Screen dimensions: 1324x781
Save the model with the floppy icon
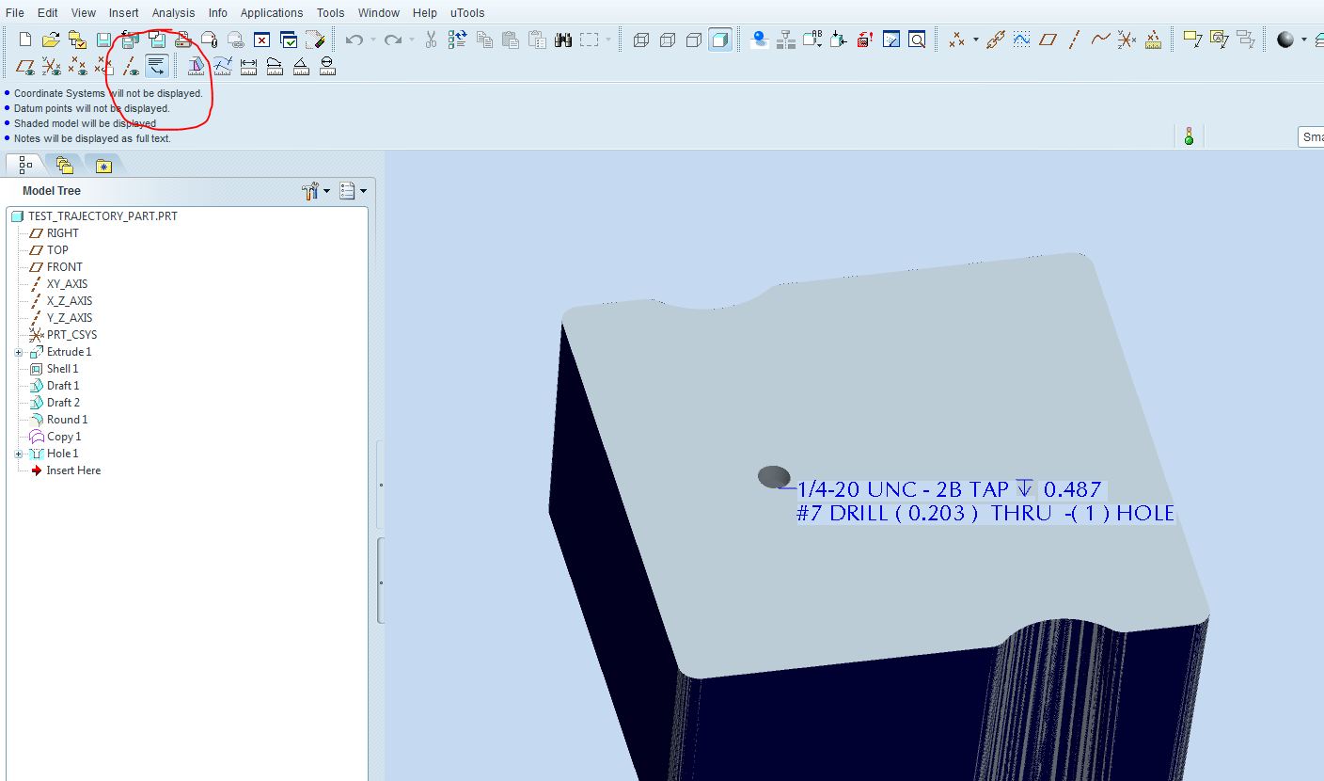(104, 40)
